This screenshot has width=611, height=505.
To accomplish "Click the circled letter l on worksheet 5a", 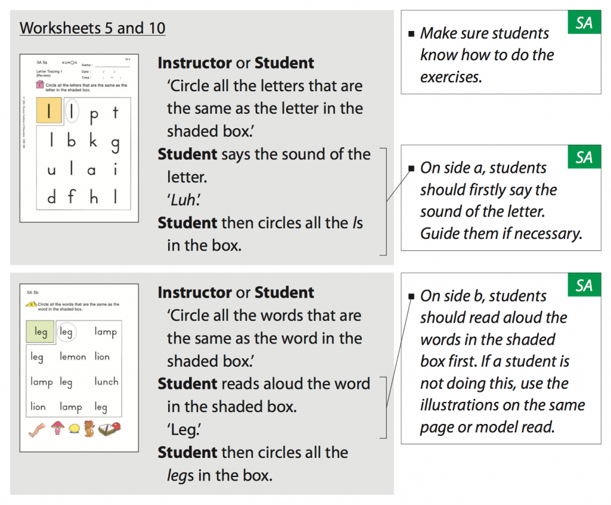I will coord(72,111).
